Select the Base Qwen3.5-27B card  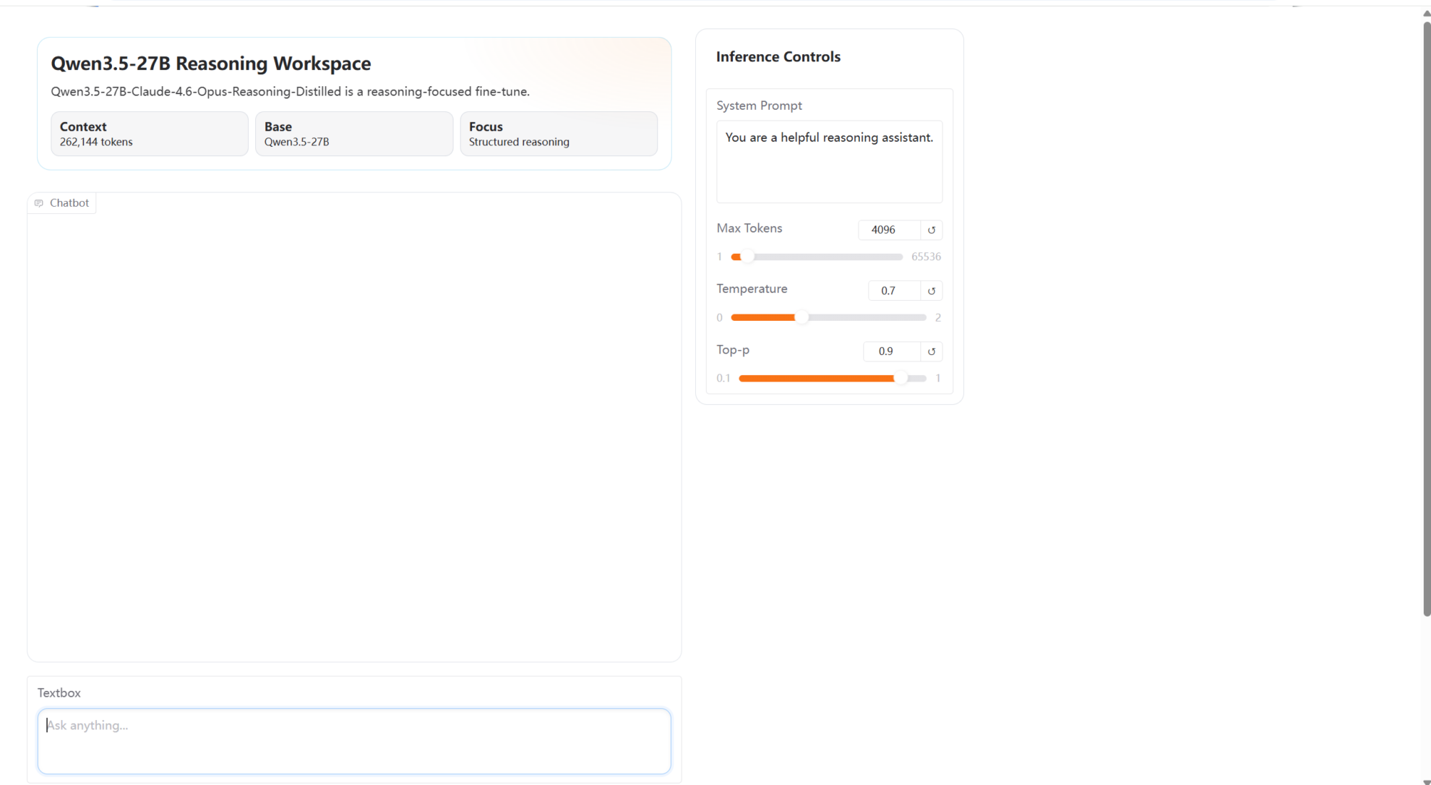pyautogui.click(x=354, y=134)
